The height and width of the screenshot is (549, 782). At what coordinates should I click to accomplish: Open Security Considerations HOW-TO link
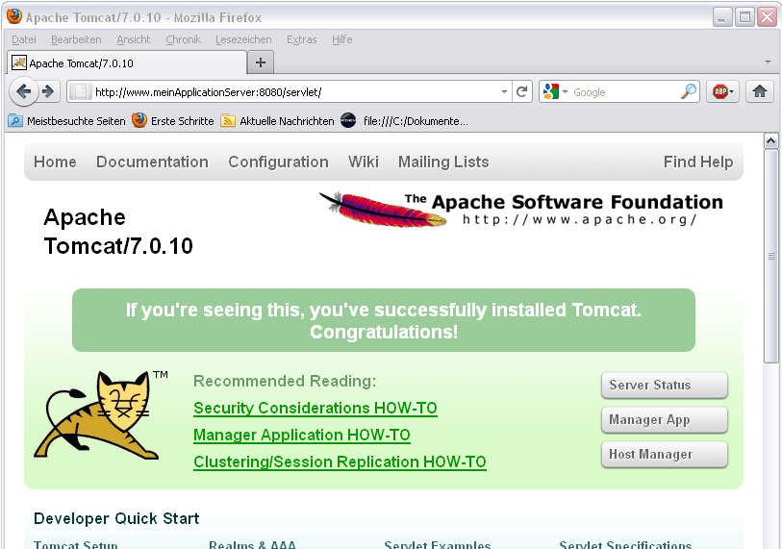point(315,408)
